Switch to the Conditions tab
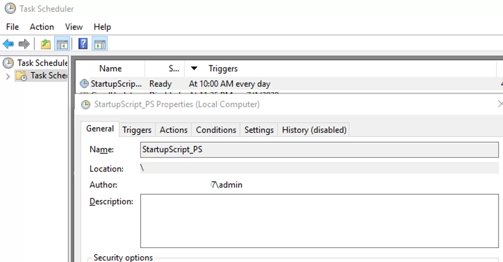Viewport: 503px width, 262px height. pyautogui.click(x=216, y=130)
